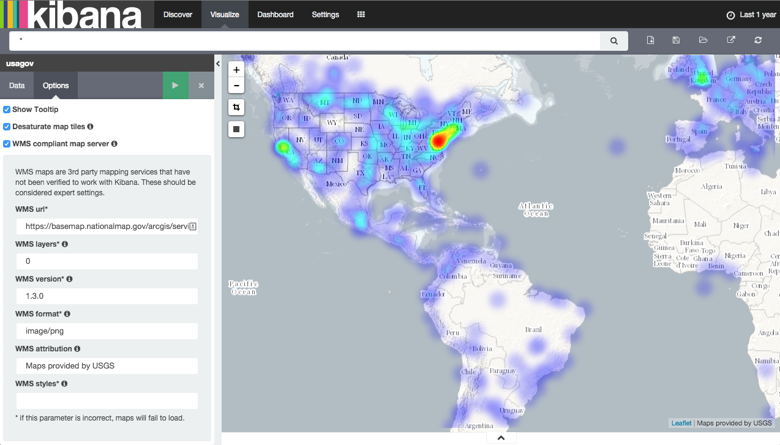Click inside the WMS styles input field
780x445 pixels.
pyautogui.click(x=107, y=400)
